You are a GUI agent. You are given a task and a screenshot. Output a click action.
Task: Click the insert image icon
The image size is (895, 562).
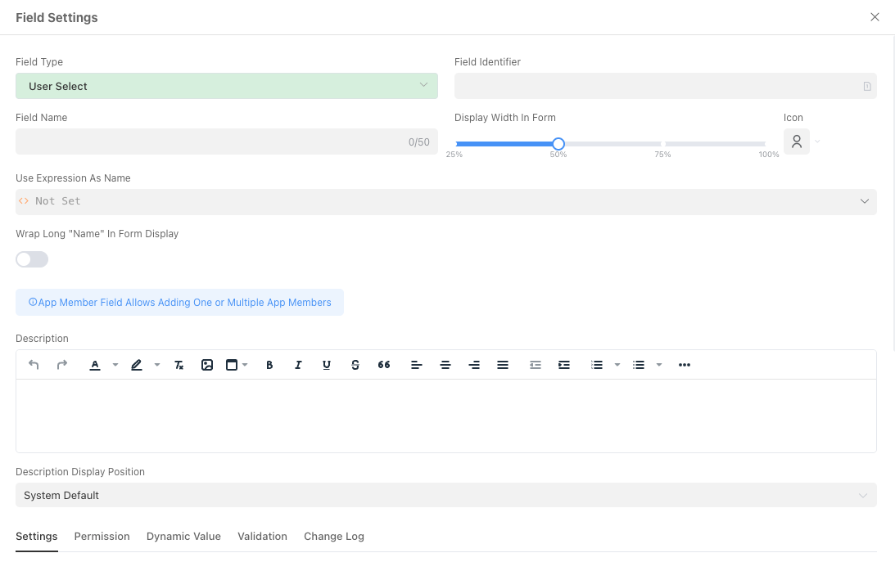coord(207,365)
